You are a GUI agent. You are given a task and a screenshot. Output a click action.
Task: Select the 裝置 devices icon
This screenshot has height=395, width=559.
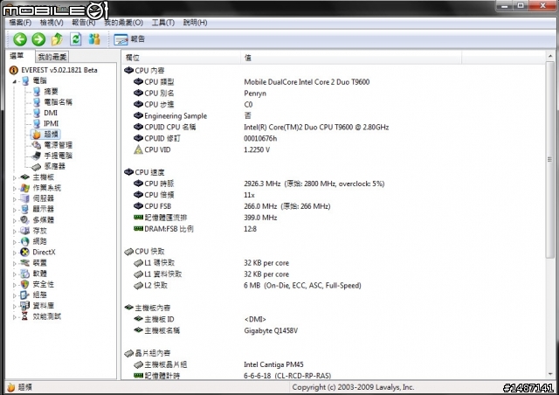tap(25, 263)
